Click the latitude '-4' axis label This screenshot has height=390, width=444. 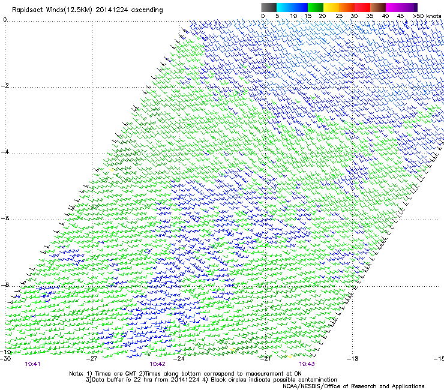click(5, 152)
